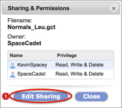Screen dimensions: 122x108
Task: Click the red number 1 badge
Action: point(6,96)
